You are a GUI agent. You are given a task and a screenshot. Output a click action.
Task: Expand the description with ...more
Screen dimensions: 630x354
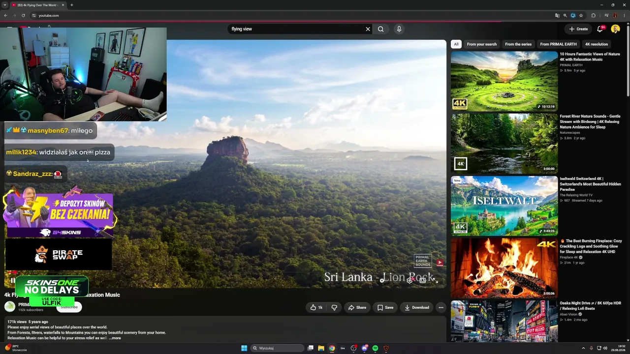coord(115,338)
